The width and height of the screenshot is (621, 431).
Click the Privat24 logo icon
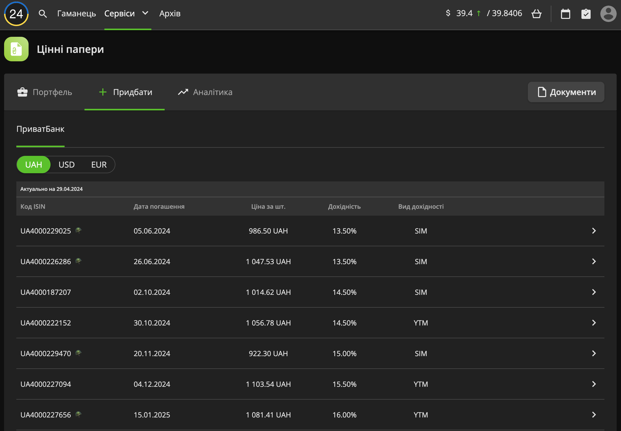pos(16,14)
